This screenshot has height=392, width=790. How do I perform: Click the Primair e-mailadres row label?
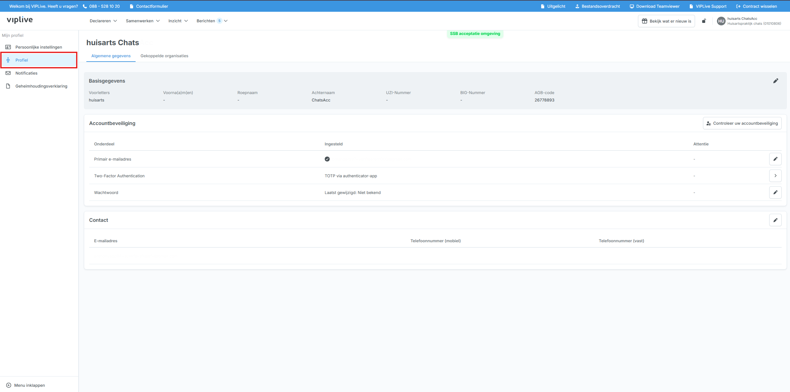click(113, 159)
